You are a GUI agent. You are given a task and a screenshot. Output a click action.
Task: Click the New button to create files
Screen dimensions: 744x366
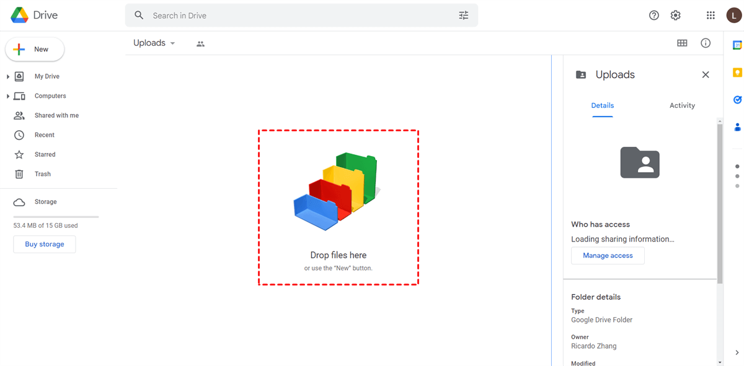tap(34, 48)
